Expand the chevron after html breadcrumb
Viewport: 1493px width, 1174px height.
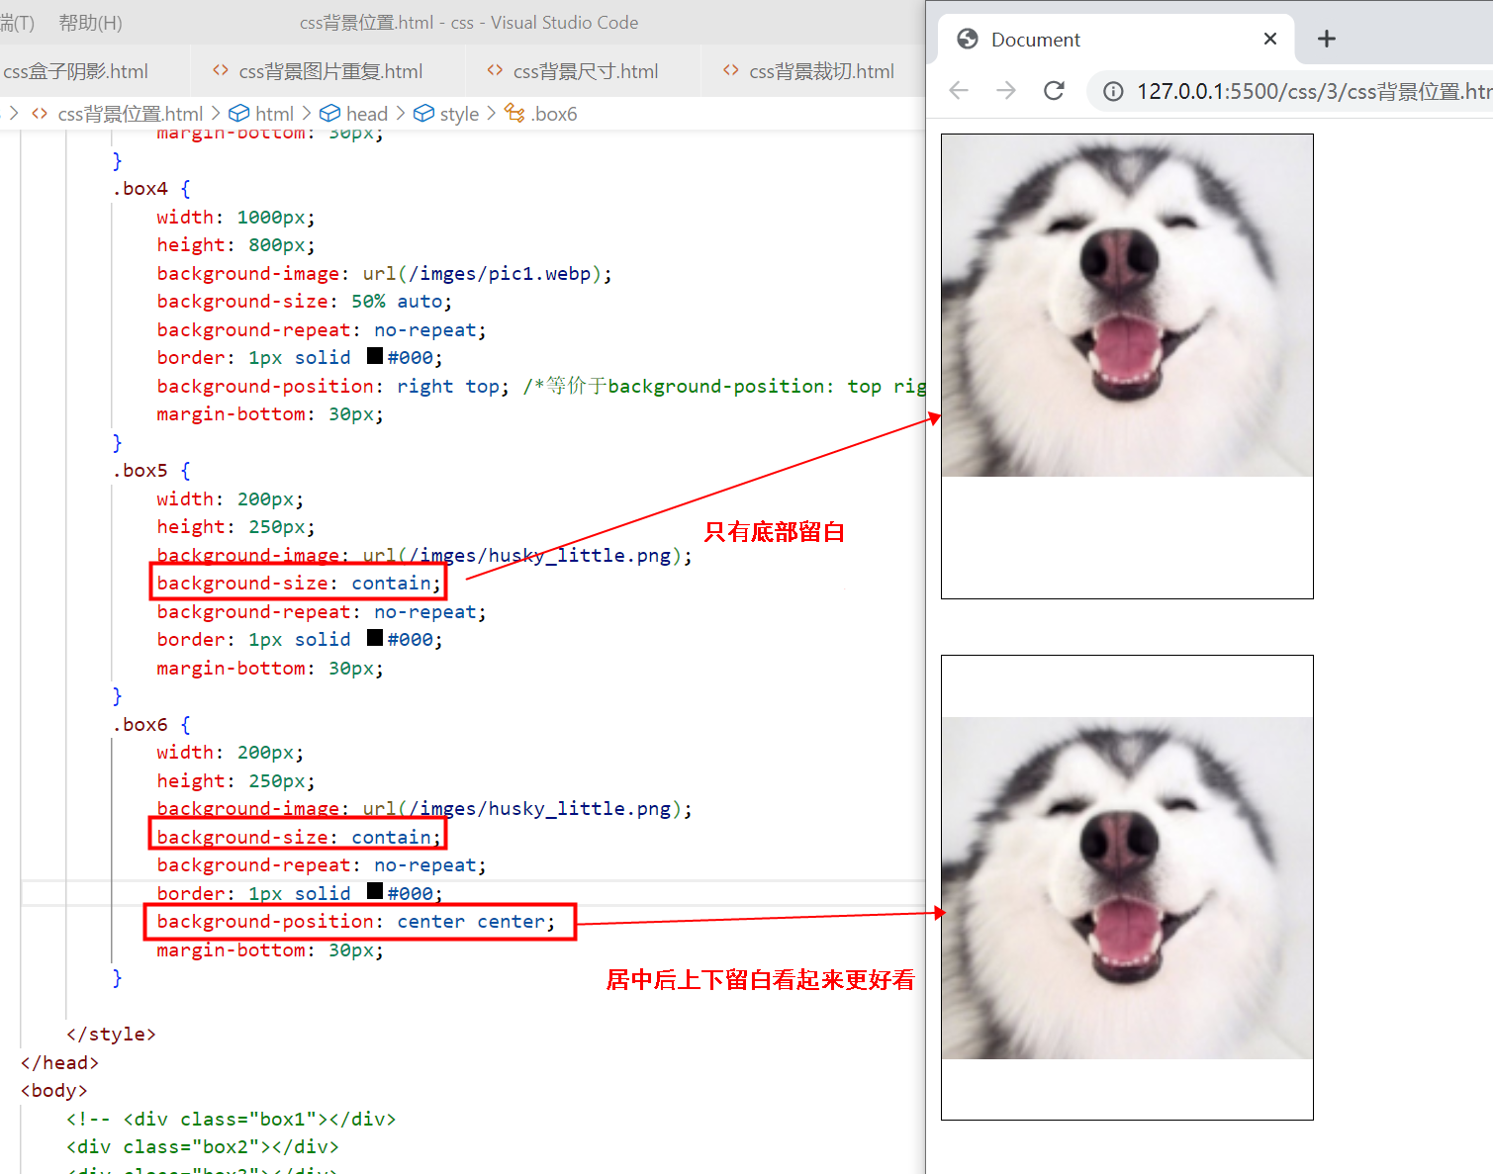click(307, 114)
